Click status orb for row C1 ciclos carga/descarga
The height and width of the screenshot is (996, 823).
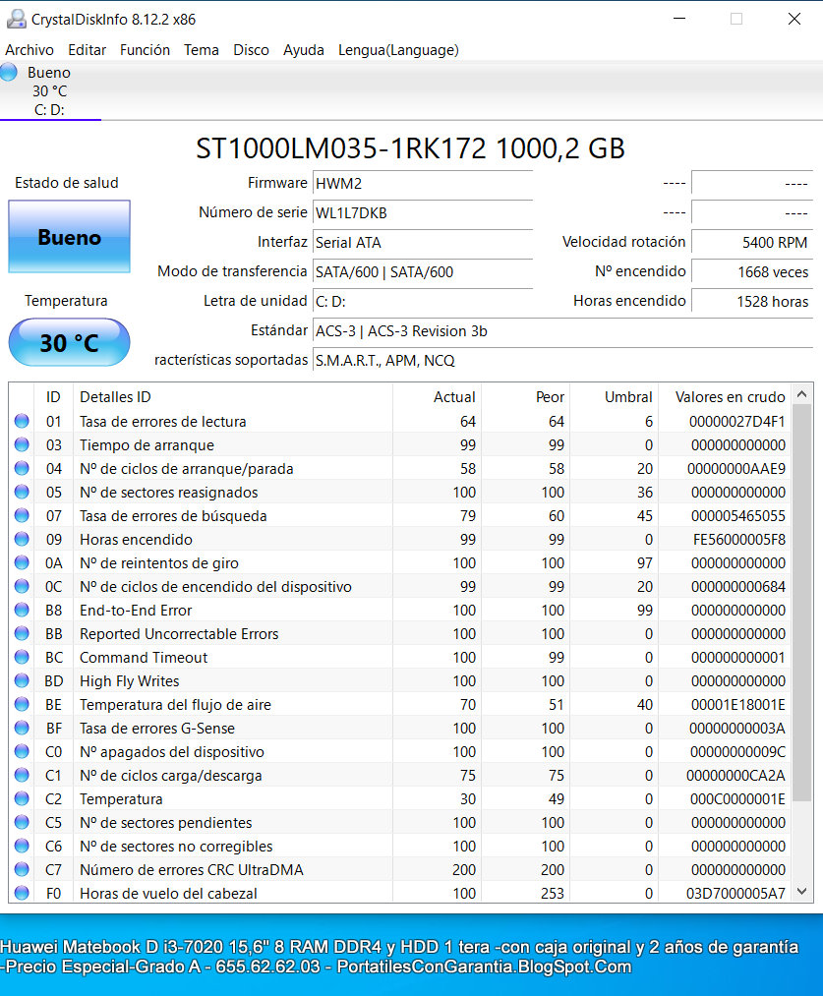(22, 775)
